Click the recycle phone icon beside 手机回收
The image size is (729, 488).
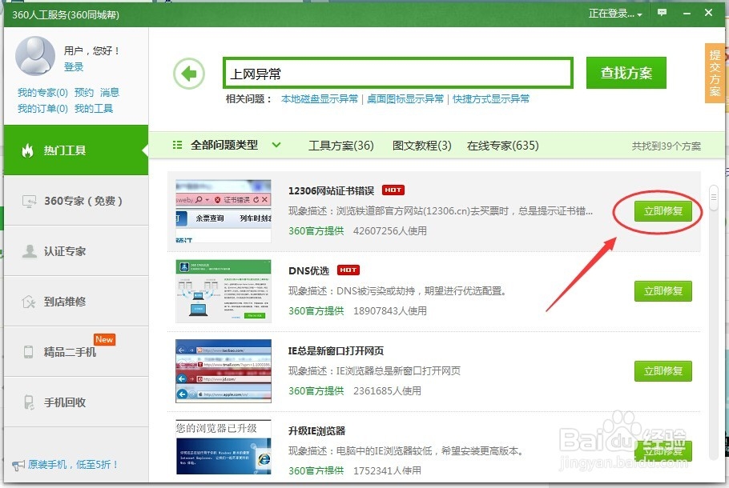click(29, 402)
